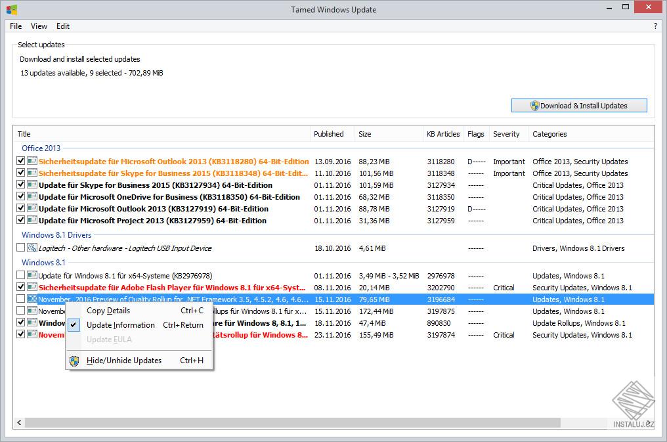Click the left scroll arrow

[19, 423]
